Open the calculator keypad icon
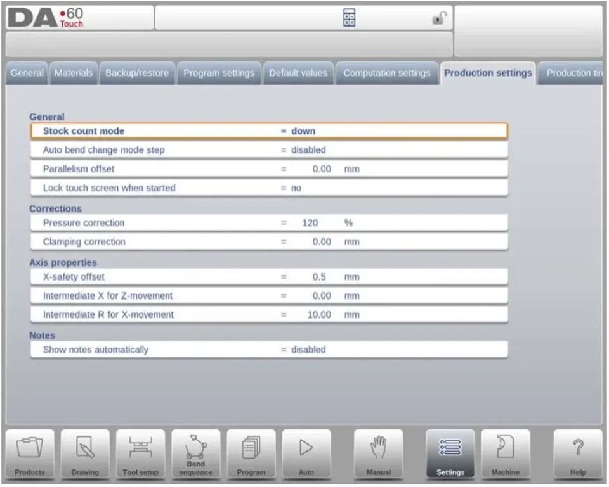Screen dimensions: 609x487 click(x=349, y=18)
